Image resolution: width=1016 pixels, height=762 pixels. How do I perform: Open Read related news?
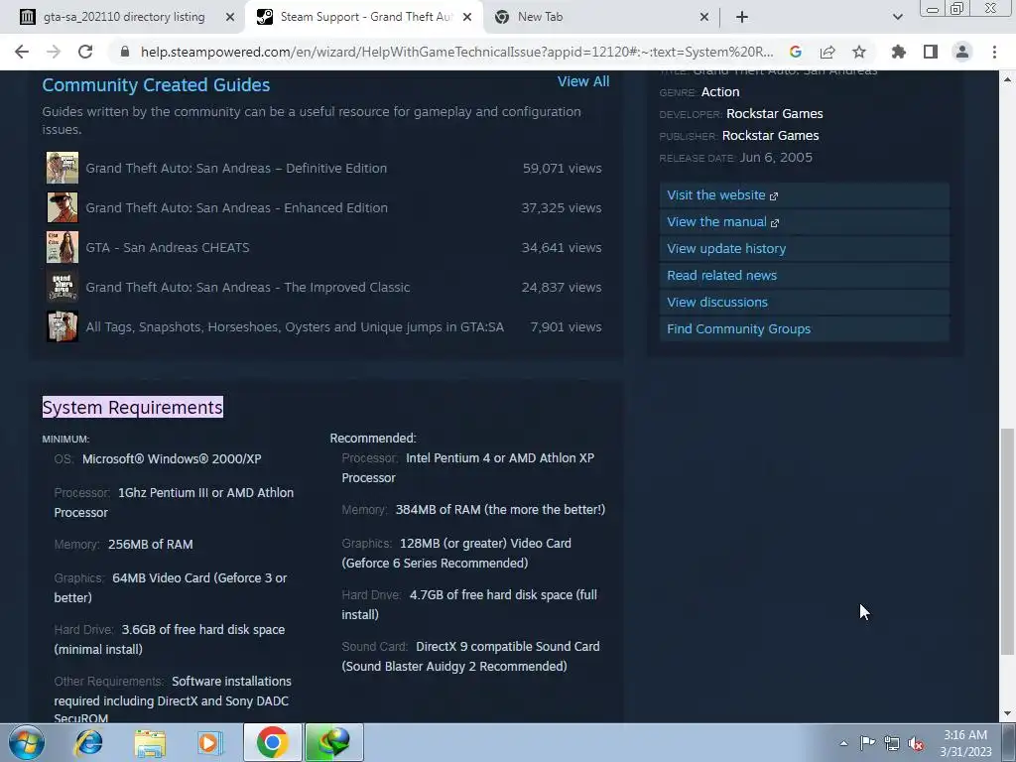tap(804, 276)
